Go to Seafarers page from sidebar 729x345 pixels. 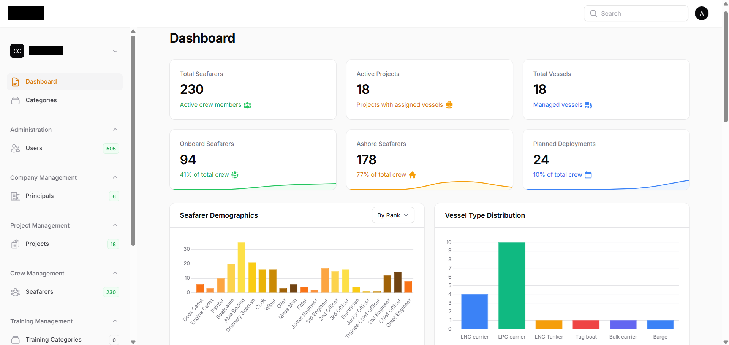click(x=40, y=292)
